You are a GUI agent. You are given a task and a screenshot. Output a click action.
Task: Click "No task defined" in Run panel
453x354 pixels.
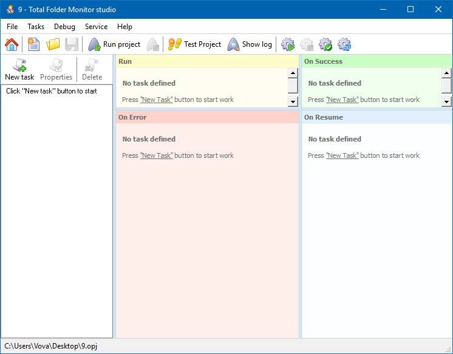point(149,83)
